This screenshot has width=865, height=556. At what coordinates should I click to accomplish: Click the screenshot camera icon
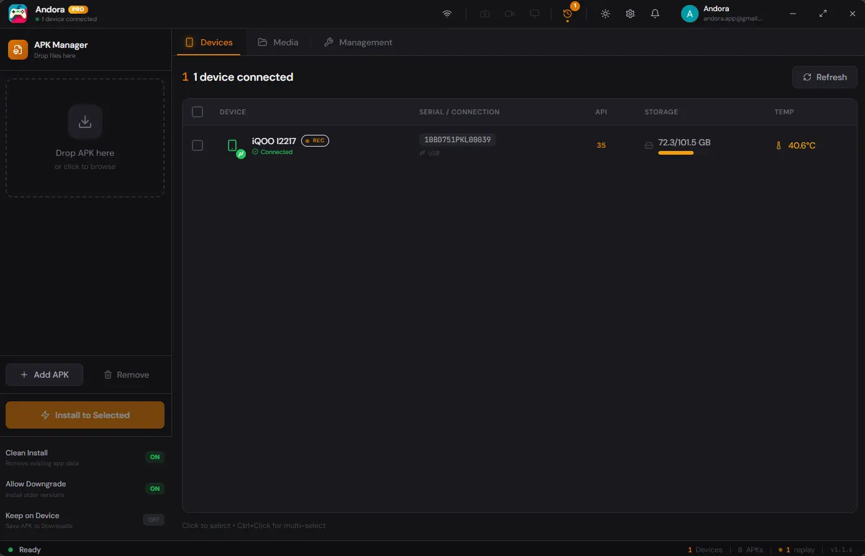(485, 14)
